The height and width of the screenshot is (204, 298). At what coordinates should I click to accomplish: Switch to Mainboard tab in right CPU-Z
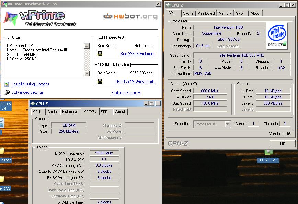click(206, 13)
